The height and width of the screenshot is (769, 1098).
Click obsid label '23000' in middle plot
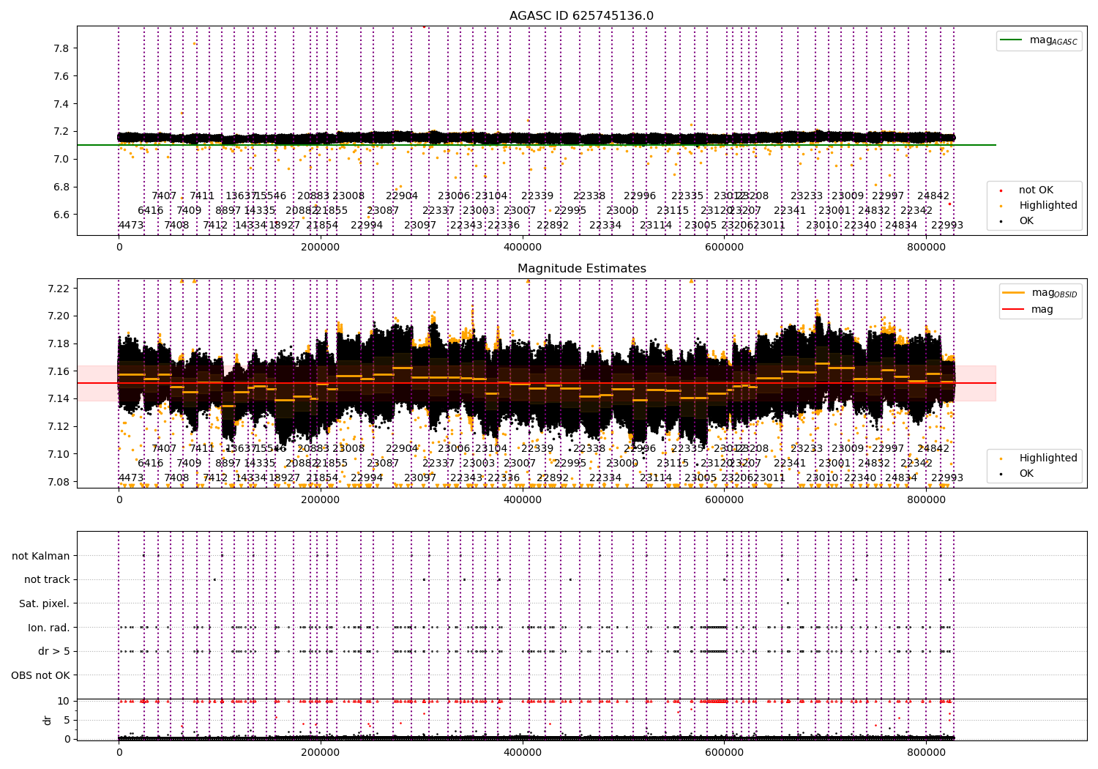coord(622,464)
